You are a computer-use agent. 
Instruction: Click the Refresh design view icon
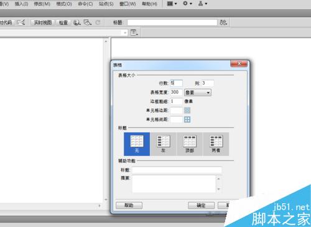[x=98, y=22]
